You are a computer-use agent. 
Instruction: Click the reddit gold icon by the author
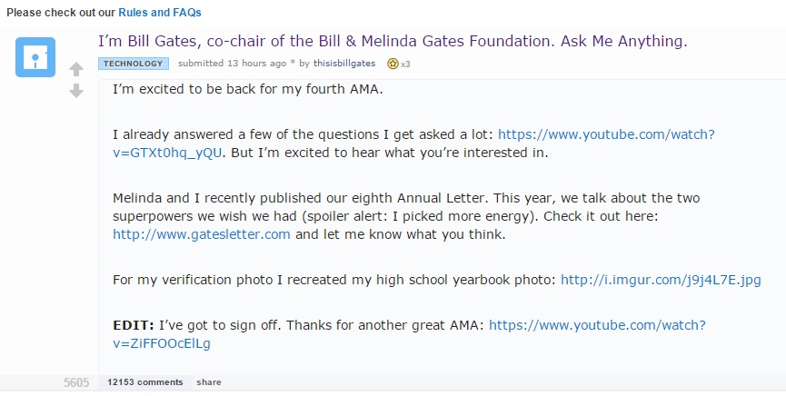pyautogui.click(x=393, y=64)
